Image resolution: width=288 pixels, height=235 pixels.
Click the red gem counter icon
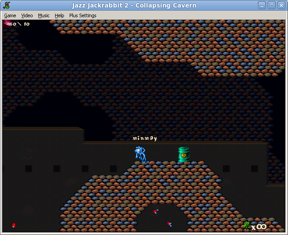click(7, 24)
